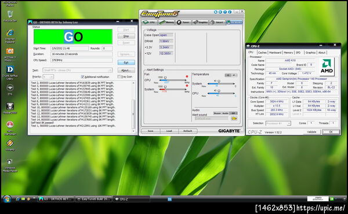
Task: Open the Memory tab in EasyTune6
Action: (x=166, y=22)
